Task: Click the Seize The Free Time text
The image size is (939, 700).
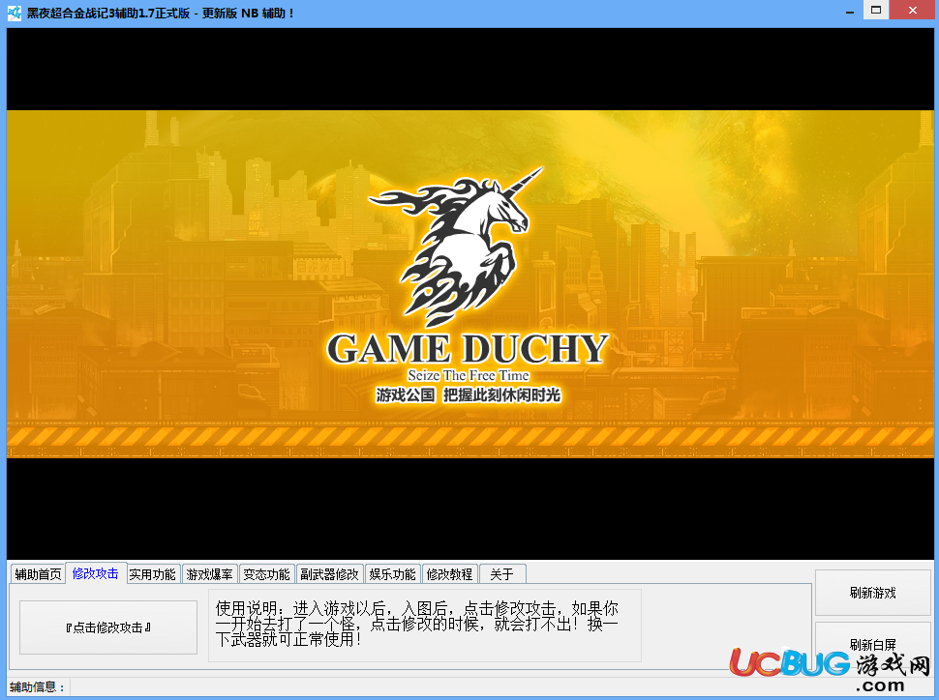Action: pos(469,375)
